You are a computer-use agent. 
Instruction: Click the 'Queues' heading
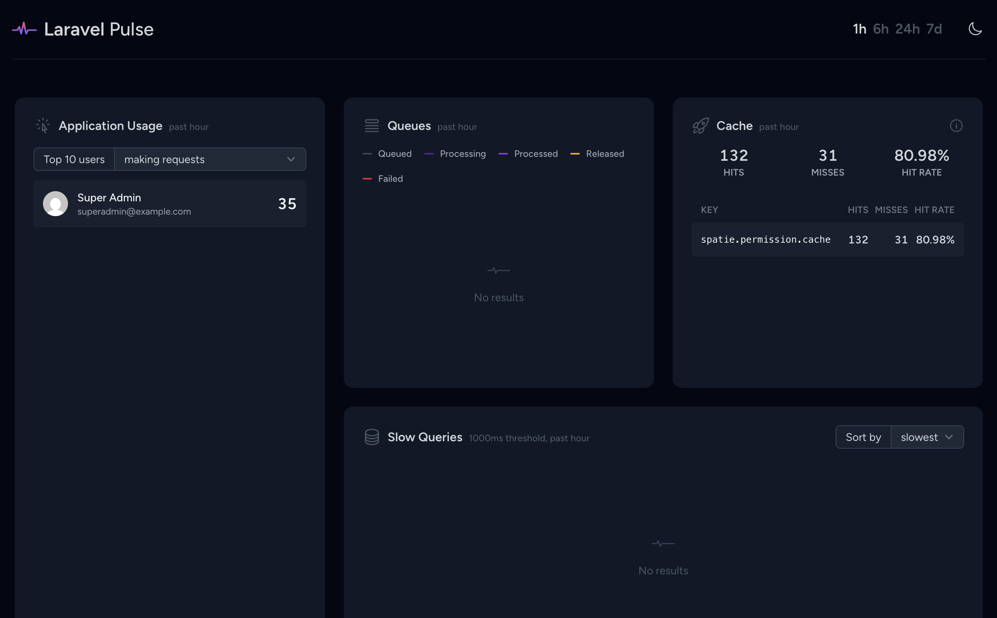tap(409, 126)
